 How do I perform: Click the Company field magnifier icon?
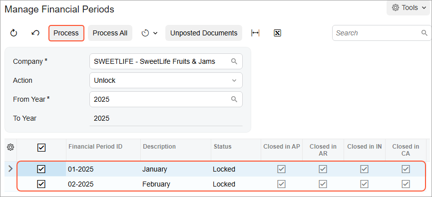[234, 61]
